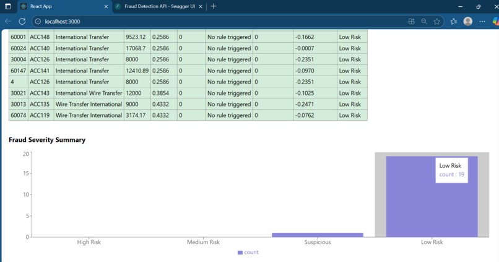Open the browser apps icon in address bar
Screen dimensions: 499x262
coord(412,21)
